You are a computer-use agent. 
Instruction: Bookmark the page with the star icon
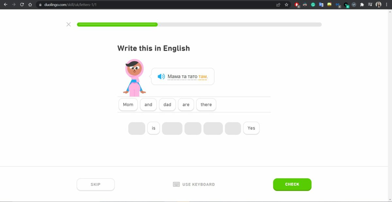pos(286,5)
